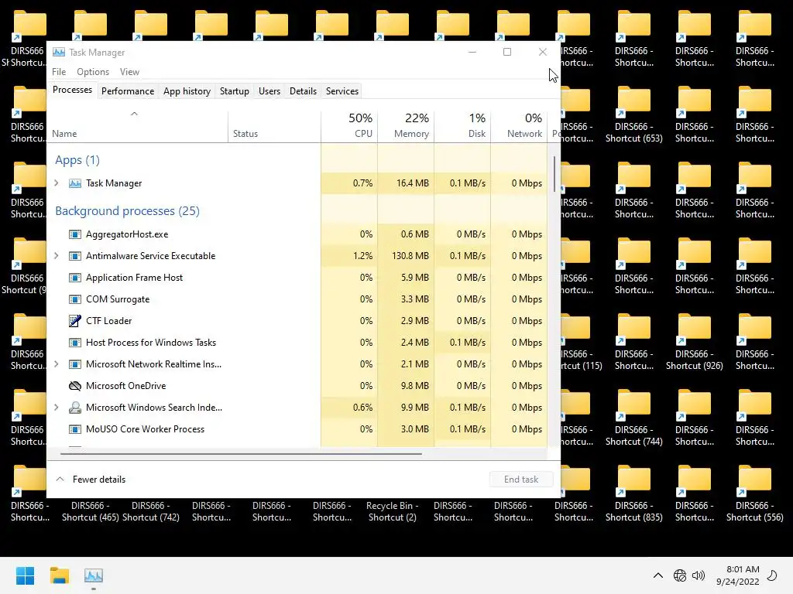Show hidden tray icons chevron
Image resolution: width=793 pixels, height=594 pixels.
(x=658, y=575)
